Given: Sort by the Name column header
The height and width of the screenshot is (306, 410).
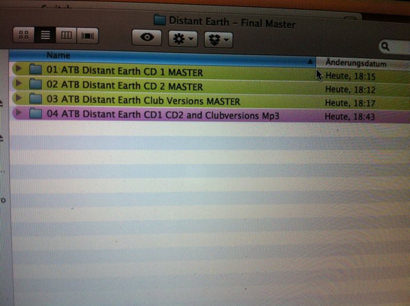Looking at the screenshot, I should 59,56.
